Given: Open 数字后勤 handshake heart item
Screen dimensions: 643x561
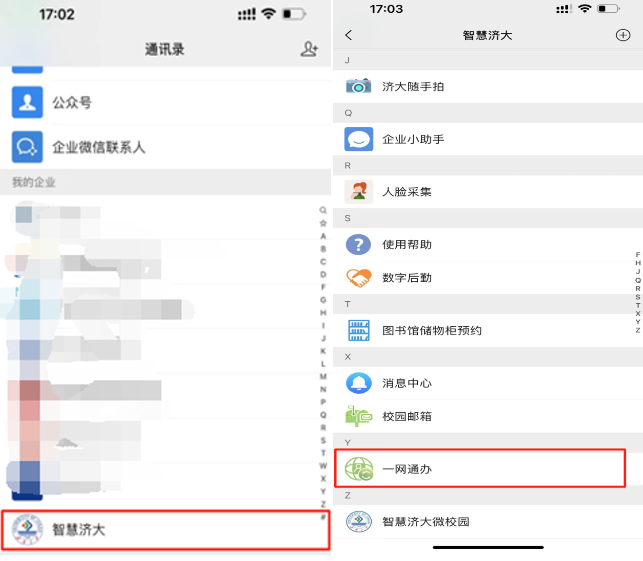Looking at the screenshot, I should coord(488,278).
